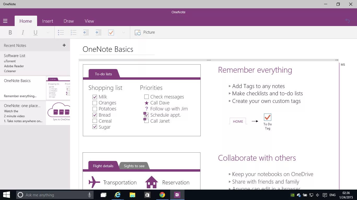Add a new note with plus icon

pos(64,45)
